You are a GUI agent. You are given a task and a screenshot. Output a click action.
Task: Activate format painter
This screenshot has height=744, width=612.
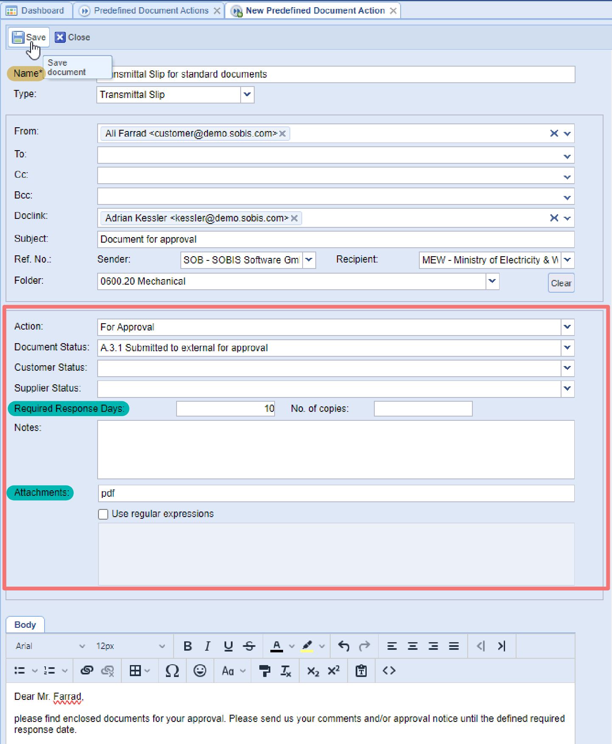tap(265, 671)
